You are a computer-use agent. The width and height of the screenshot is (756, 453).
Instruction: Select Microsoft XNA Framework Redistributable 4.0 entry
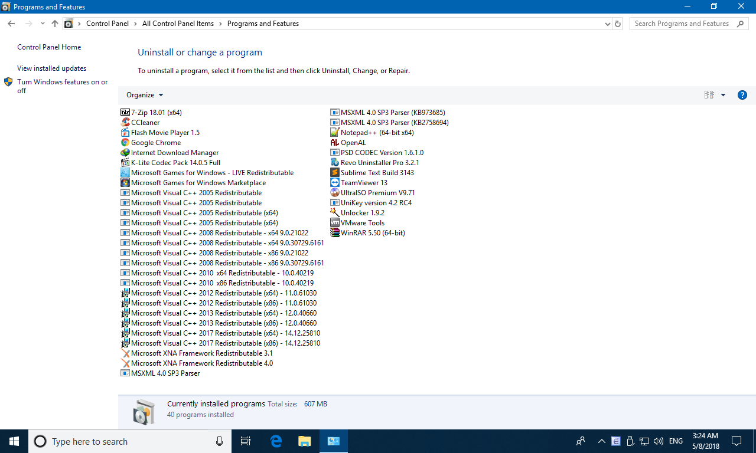(197, 363)
